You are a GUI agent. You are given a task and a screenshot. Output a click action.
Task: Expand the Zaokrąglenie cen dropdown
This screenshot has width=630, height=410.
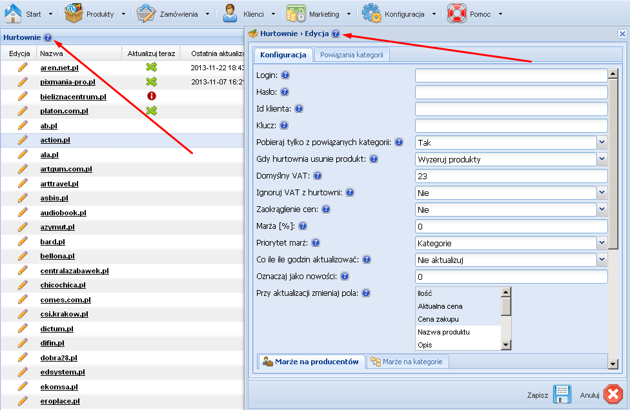click(x=602, y=210)
